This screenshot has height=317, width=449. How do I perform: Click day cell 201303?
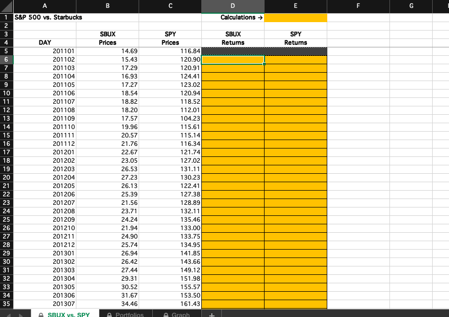(45, 270)
